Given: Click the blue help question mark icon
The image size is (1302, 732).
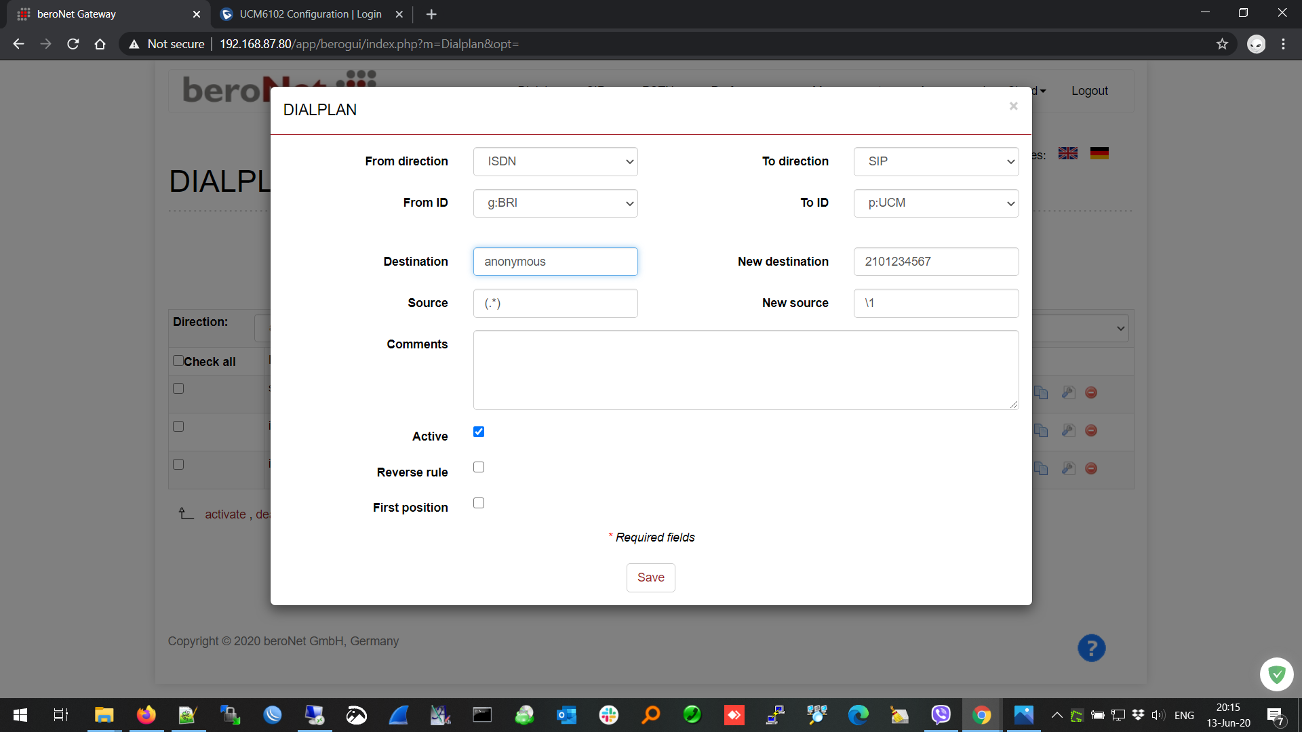Looking at the screenshot, I should coord(1091,648).
